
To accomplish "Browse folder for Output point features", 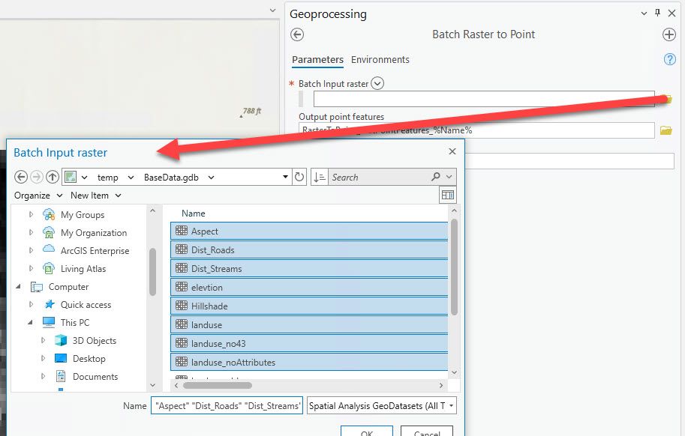I will [x=665, y=130].
